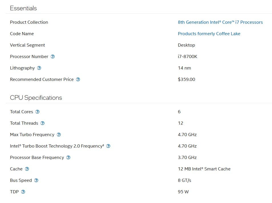The image size is (272, 203).
Task: Click Total Threads question mark icon
Action: [x=42, y=123]
